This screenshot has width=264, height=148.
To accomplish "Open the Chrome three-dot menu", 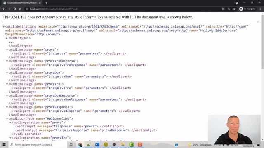I will coord(260,9).
